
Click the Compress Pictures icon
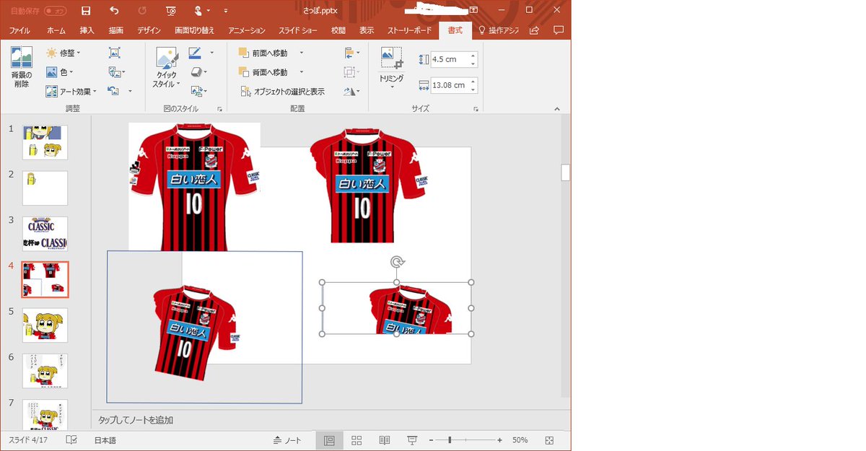pos(114,53)
